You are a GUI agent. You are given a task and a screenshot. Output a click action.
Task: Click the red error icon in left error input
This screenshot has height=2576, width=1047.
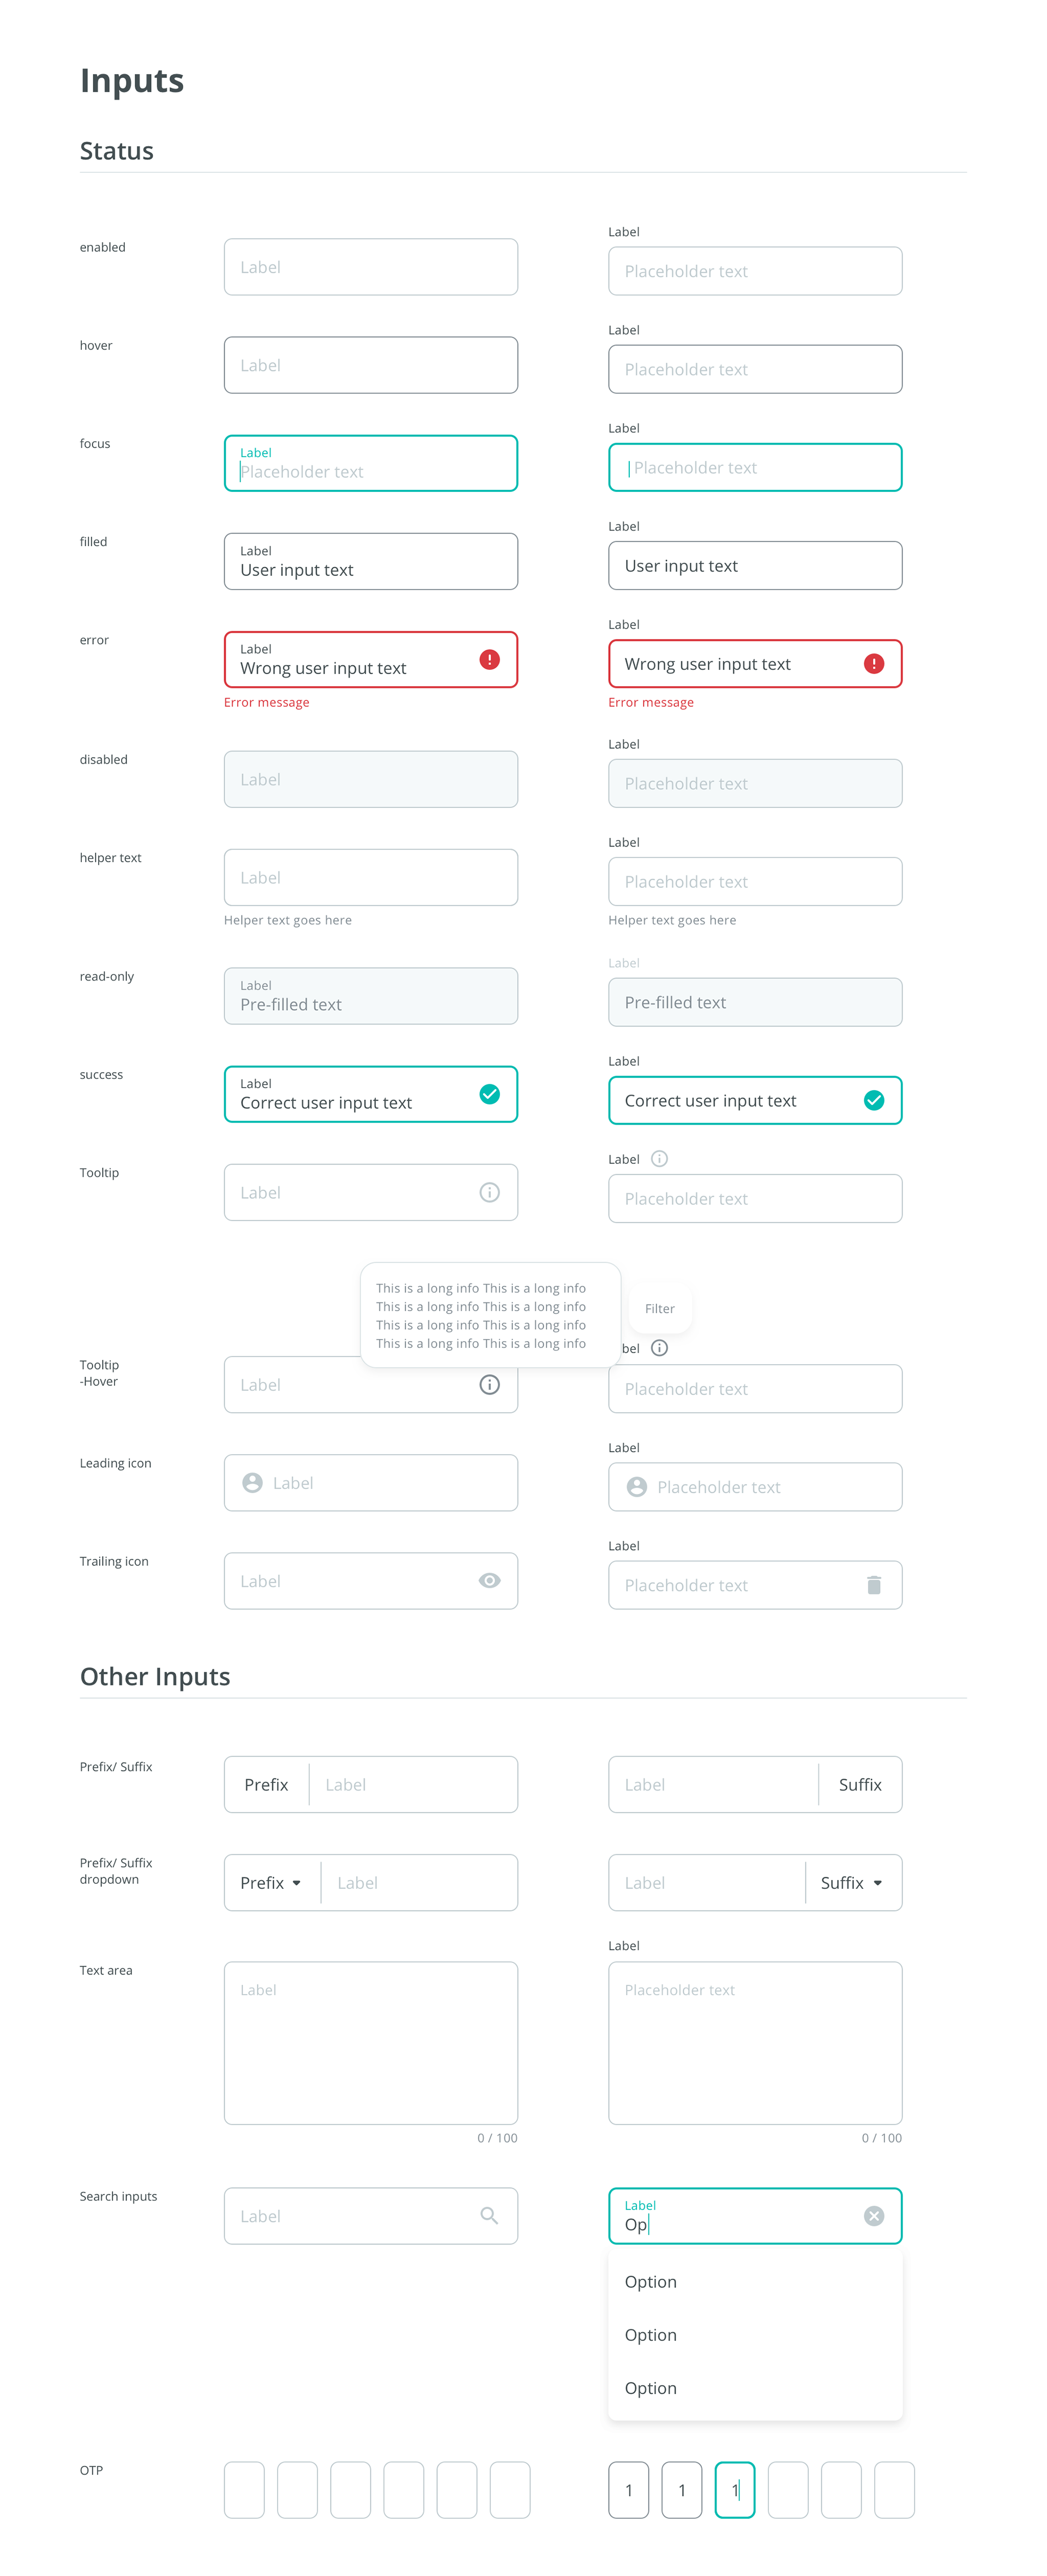pyautogui.click(x=489, y=659)
